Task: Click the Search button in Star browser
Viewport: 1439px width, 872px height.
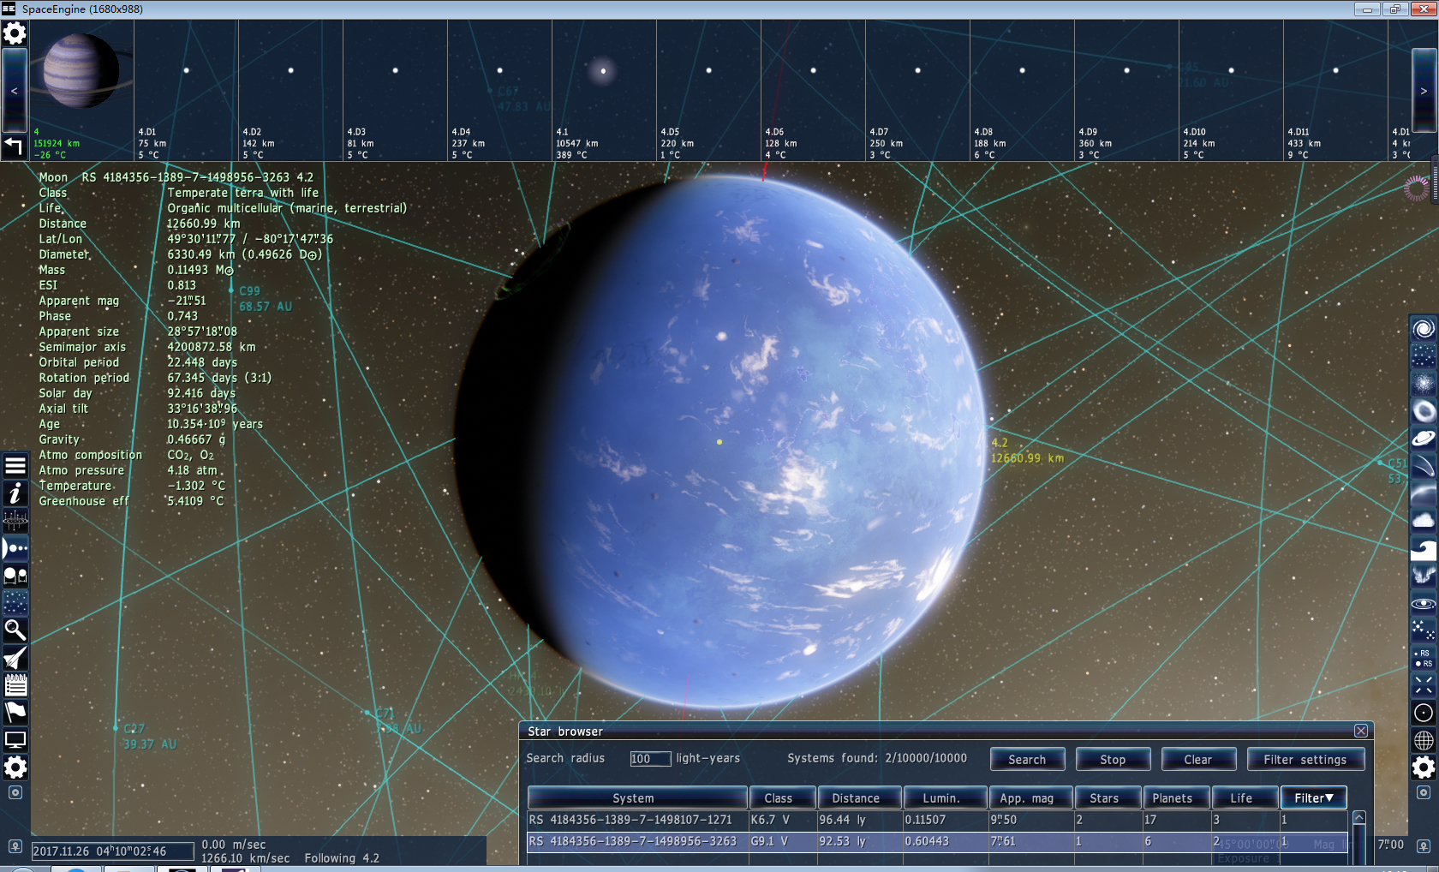Action: pos(1027,760)
